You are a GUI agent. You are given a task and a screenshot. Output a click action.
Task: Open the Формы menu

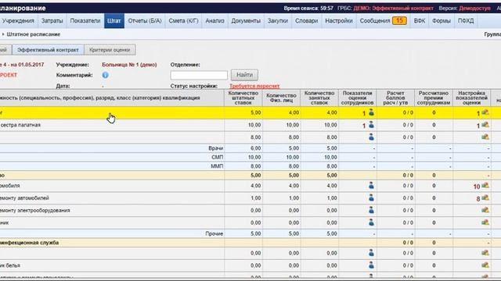[442, 21]
